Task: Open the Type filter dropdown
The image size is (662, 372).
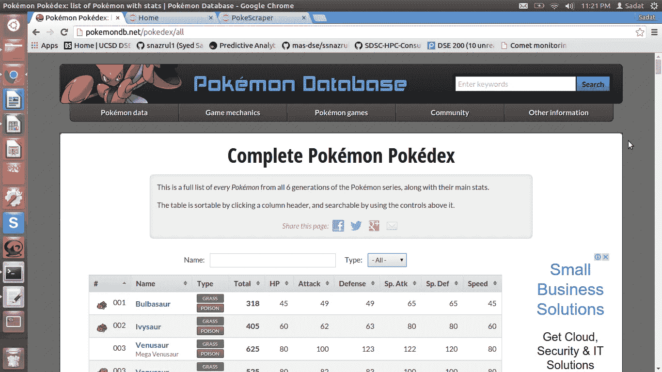Action: tap(387, 260)
